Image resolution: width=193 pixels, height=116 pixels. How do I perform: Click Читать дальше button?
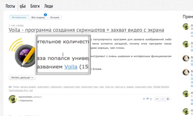pyautogui.click(x=22, y=77)
